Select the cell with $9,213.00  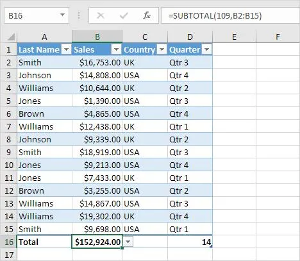(97, 165)
